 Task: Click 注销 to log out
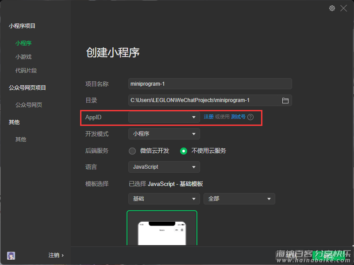click(x=56, y=255)
